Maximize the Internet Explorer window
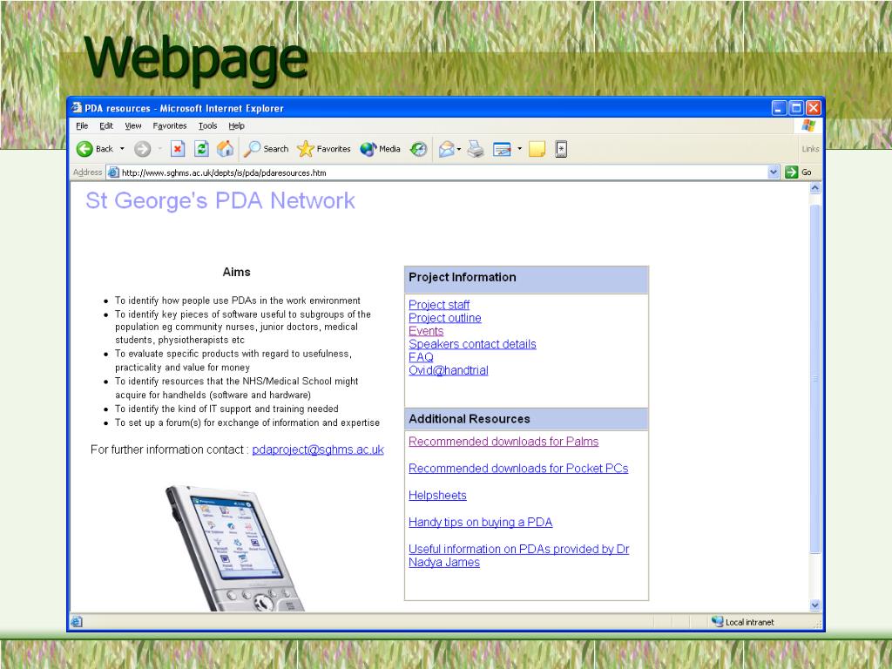 point(796,108)
